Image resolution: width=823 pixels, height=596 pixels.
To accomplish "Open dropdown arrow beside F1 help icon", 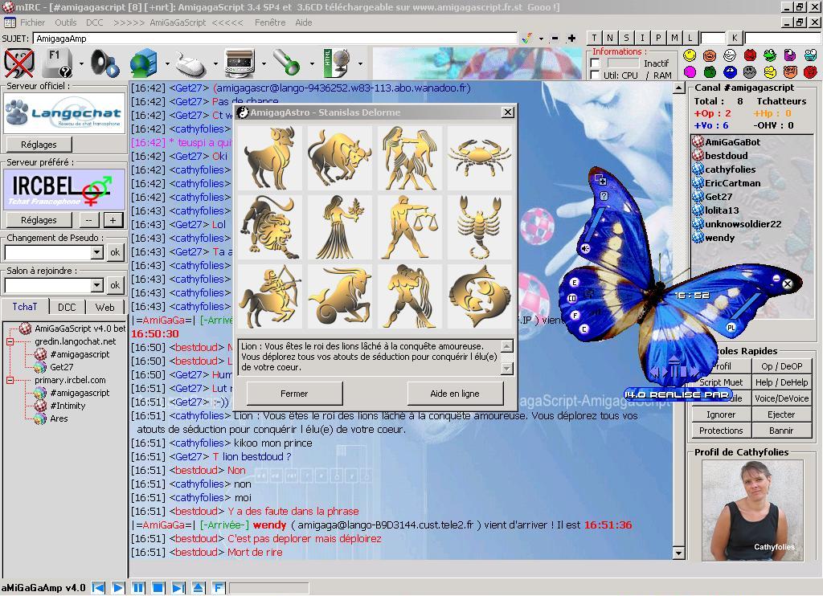I will [x=81, y=64].
